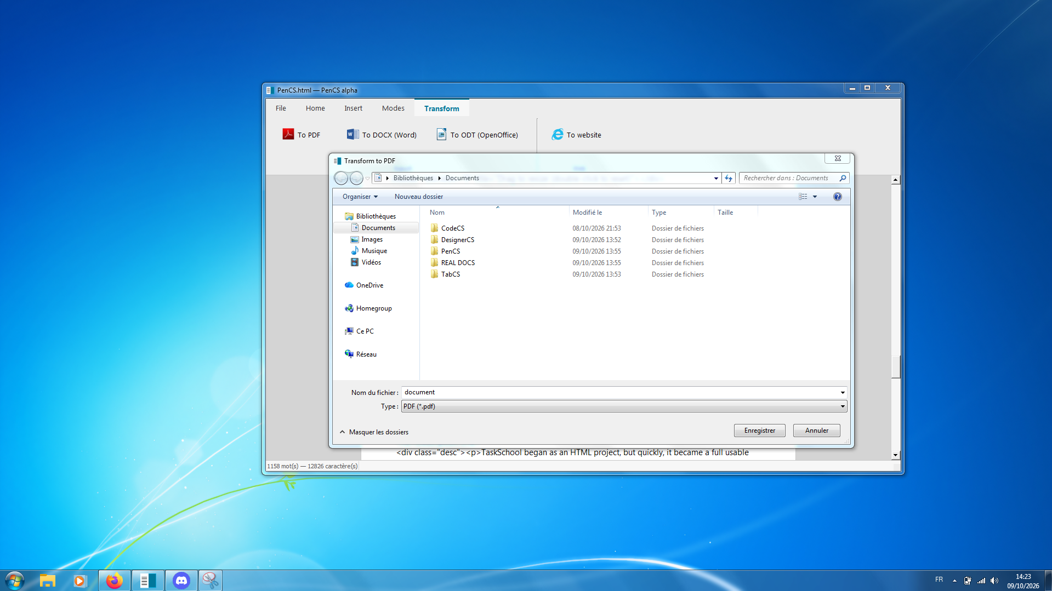Click the back navigation arrow in dialog

341,178
